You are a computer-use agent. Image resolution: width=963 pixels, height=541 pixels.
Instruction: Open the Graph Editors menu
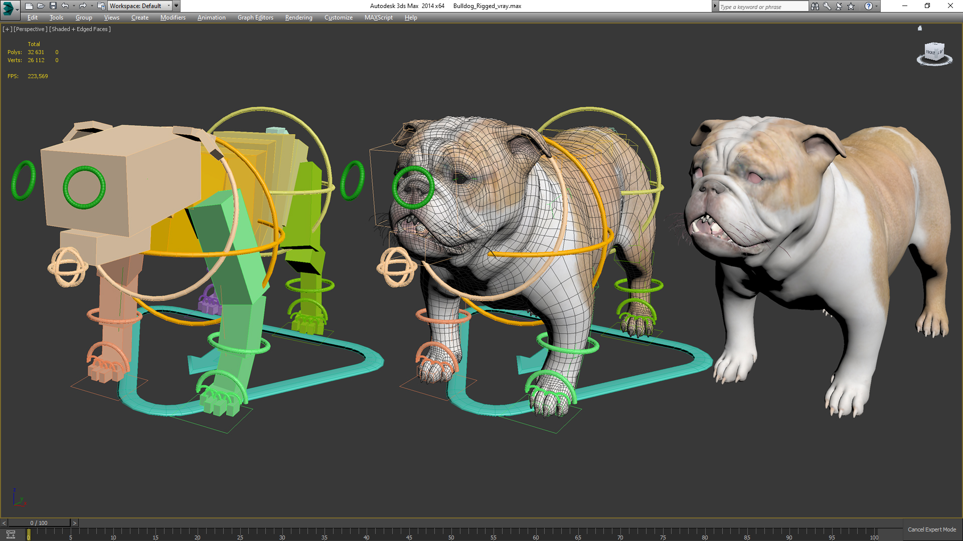click(x=255, y=18)
